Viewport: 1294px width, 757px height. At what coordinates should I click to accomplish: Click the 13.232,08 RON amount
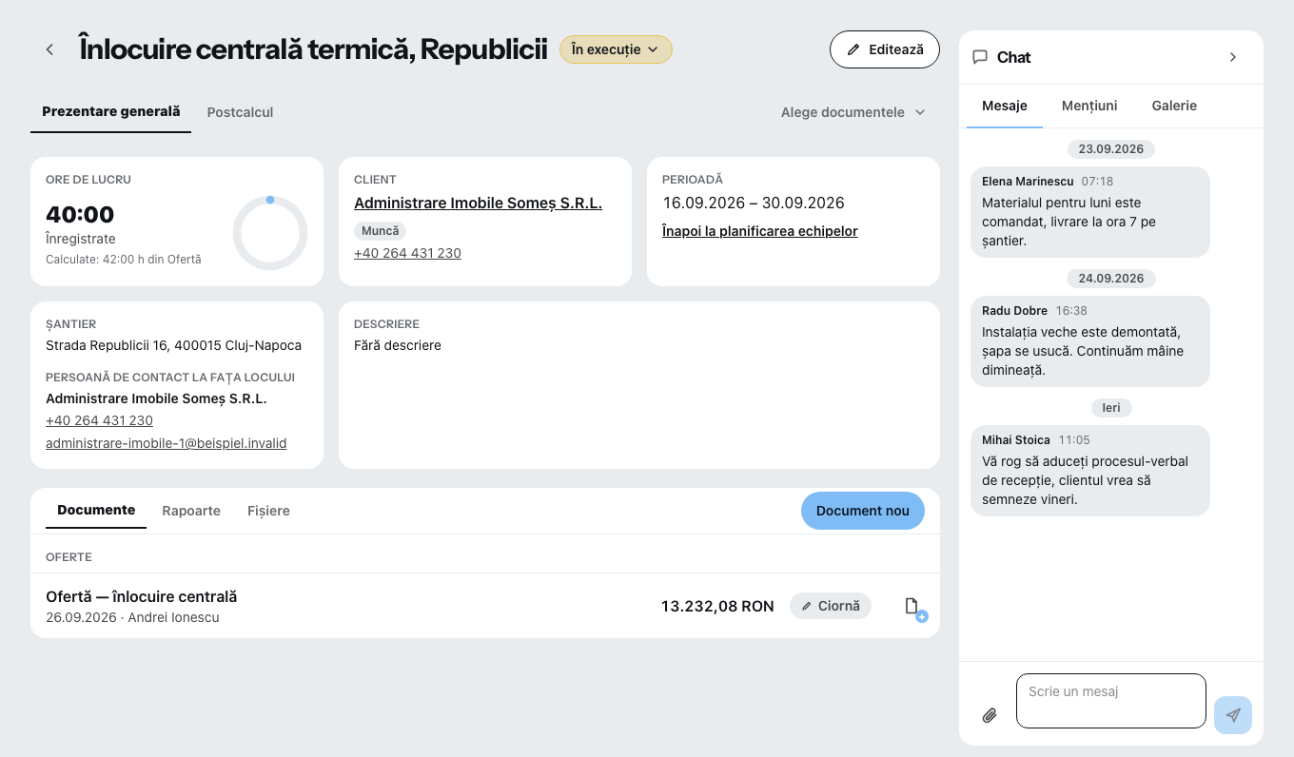coord(717,606)
